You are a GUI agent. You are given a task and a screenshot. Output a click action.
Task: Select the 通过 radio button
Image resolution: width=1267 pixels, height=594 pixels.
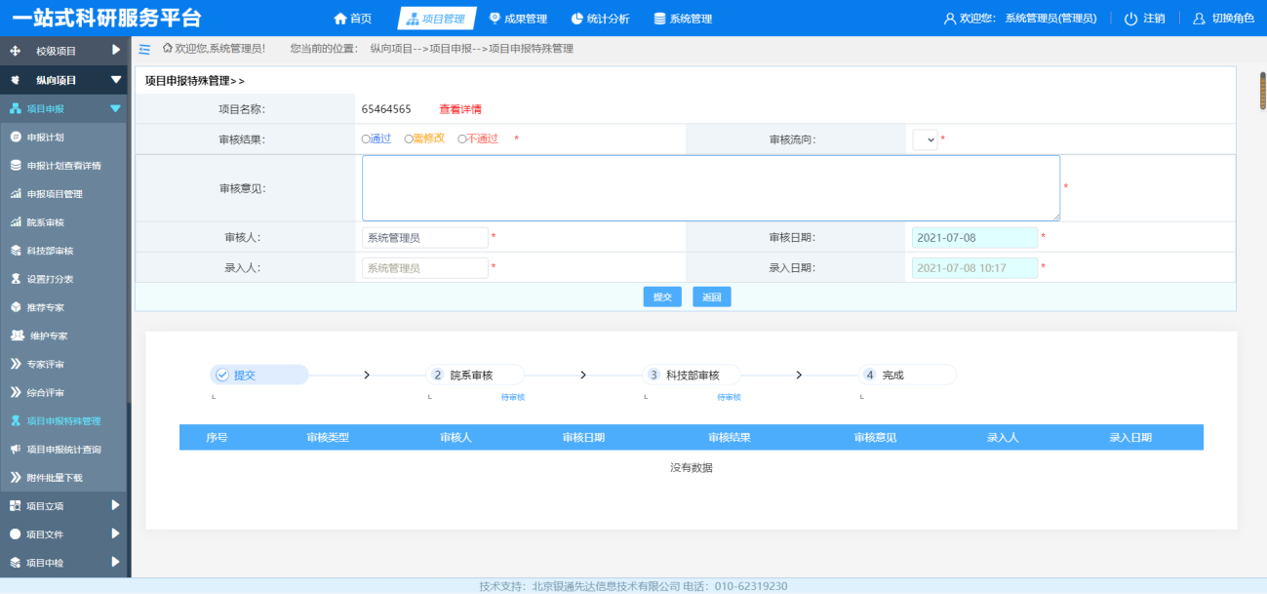366,139
